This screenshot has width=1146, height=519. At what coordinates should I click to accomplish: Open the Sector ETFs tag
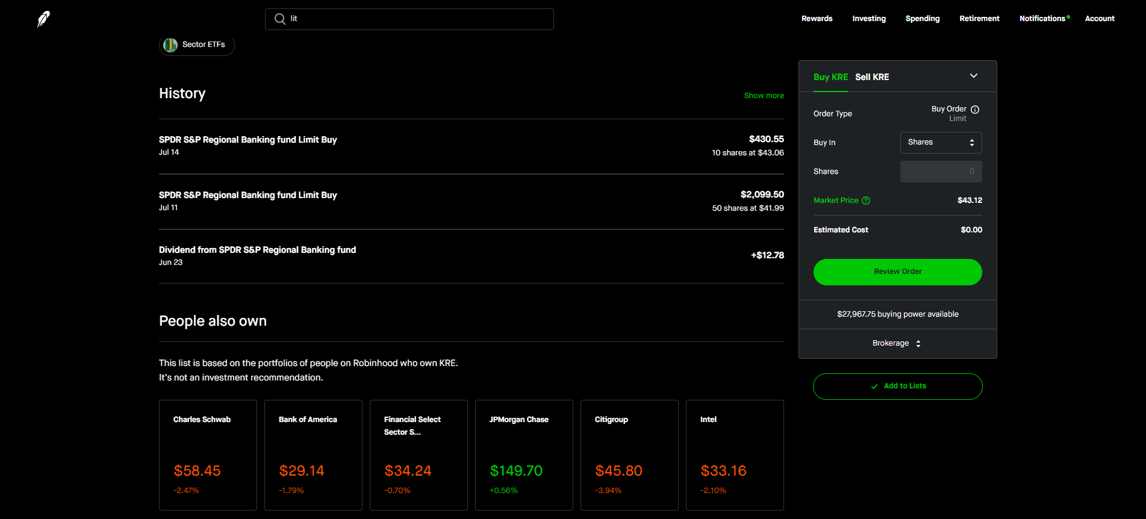point(196,45)
